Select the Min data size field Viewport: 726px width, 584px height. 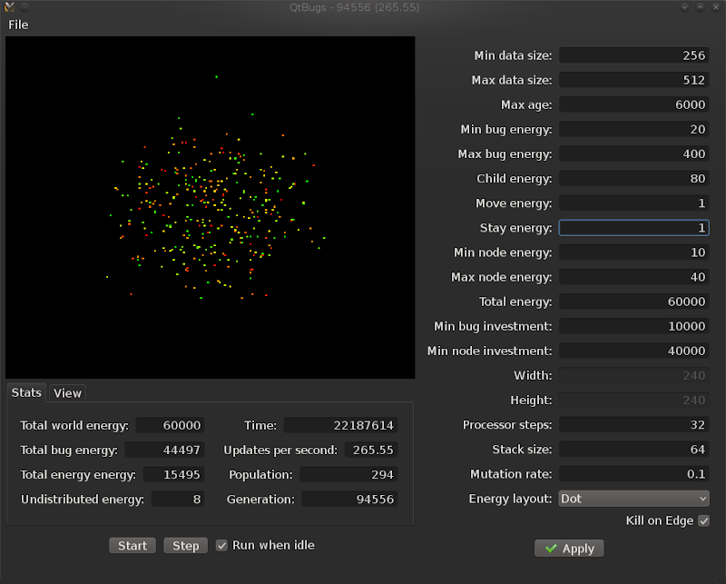(633, 56)
